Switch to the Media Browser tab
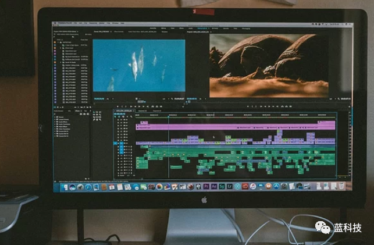 [58, 111]
